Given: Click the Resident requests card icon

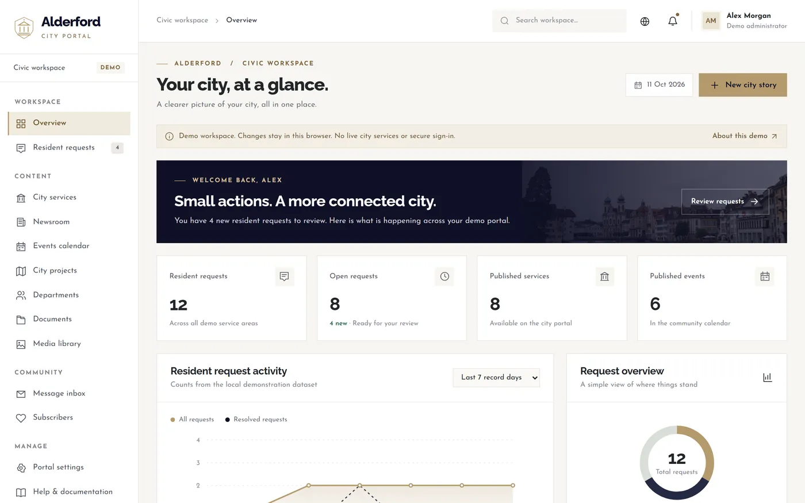Looking at the screenshot, I should 284,277.
